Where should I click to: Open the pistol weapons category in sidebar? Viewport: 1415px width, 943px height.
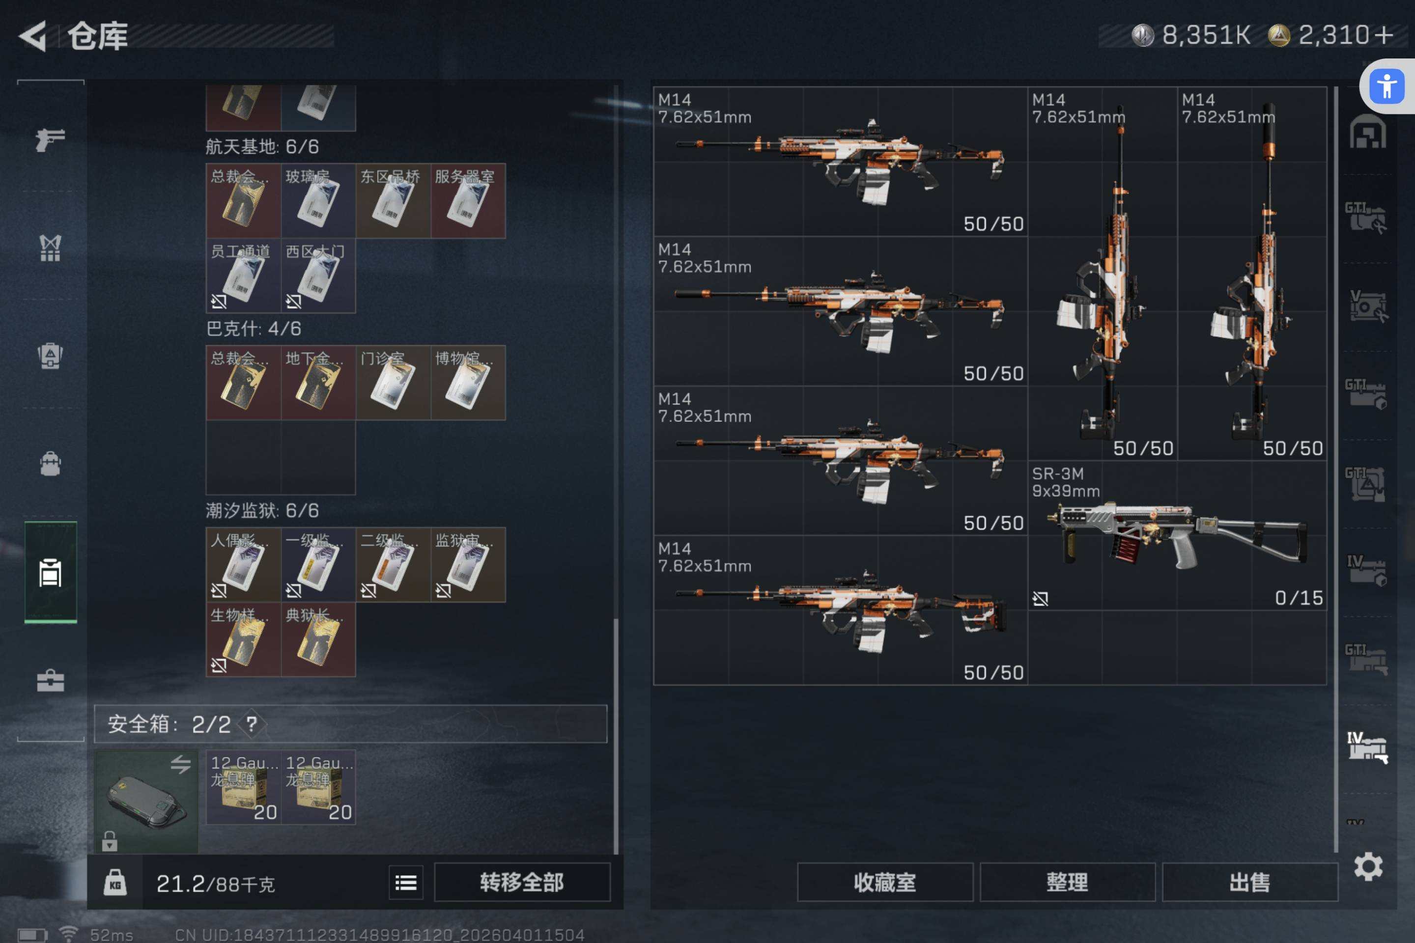[50, 139]
